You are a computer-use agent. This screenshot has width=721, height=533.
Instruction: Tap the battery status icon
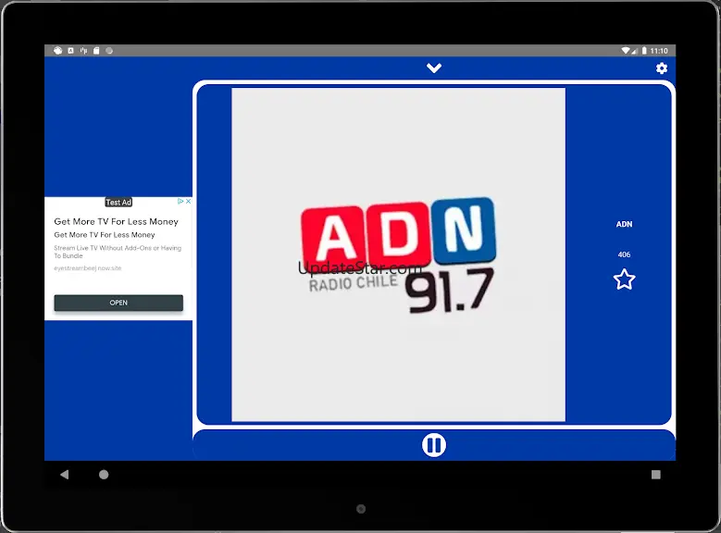pyautogui.click(x=644, y=51)
